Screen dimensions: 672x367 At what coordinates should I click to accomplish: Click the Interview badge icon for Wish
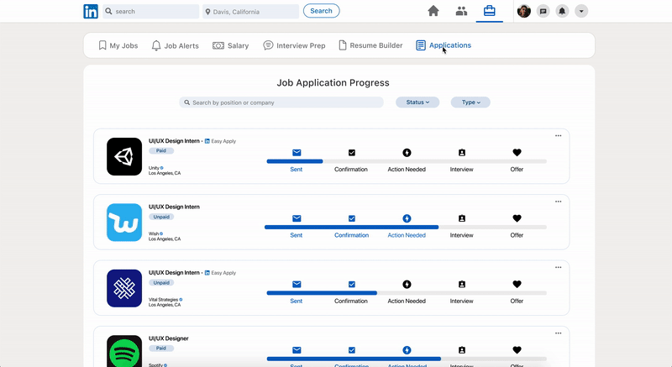click(x=462, y=218)
